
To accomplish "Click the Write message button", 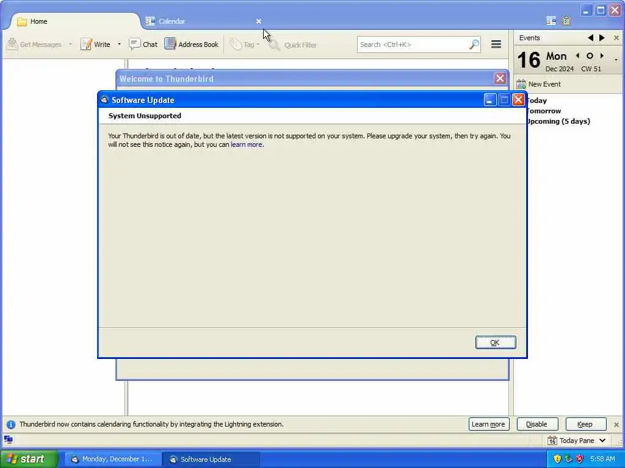I will [x=96, y=44].
